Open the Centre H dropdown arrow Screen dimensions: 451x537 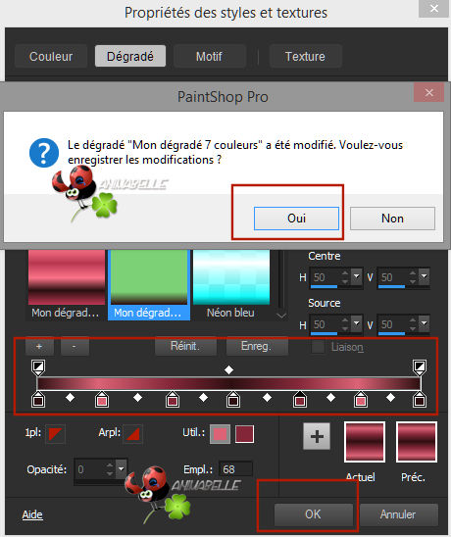(x=357, y=276)
